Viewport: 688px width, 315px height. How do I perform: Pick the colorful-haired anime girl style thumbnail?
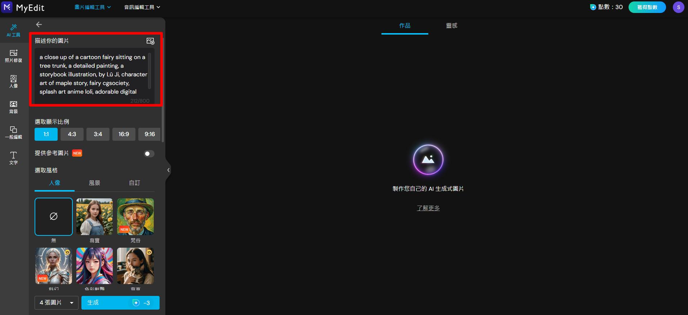point(94,266)
